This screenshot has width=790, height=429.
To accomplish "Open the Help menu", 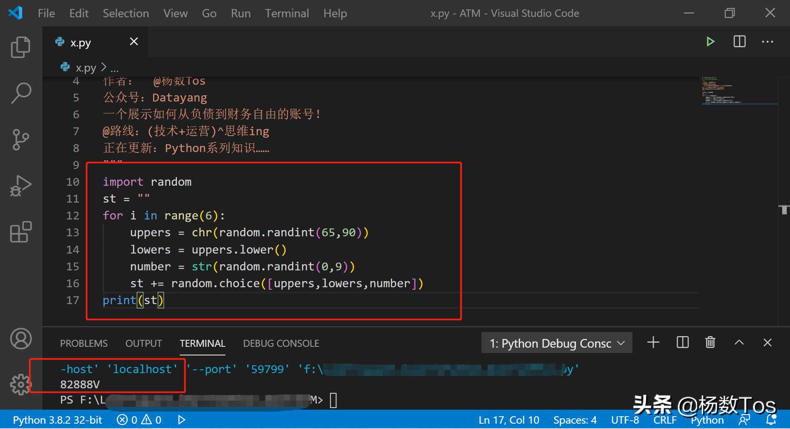I will (x=335, y=13).
